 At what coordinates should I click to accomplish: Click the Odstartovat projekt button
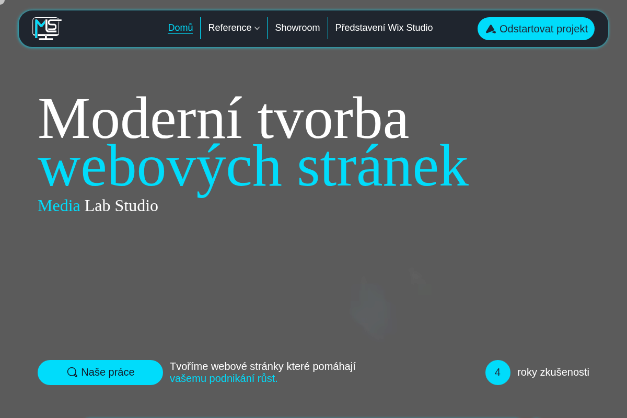(536, 29)
